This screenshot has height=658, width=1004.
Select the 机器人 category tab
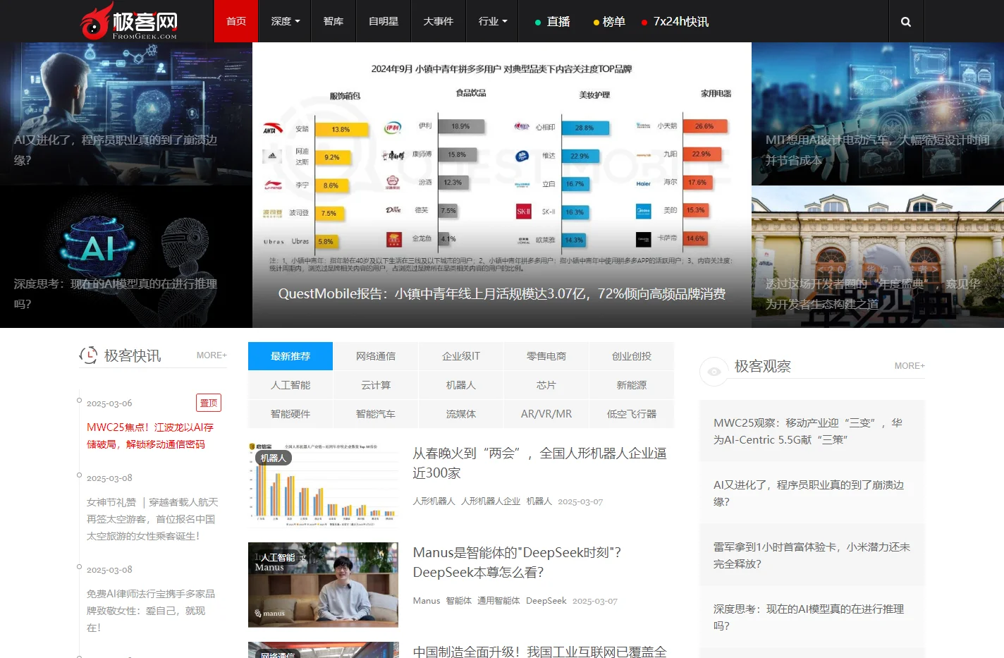tap(461, 385)
